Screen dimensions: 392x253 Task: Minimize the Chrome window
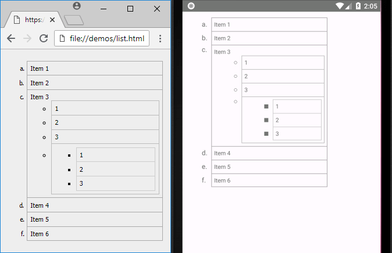pyautogui.click(x=104, y=9)
